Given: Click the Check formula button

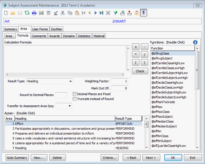Looking at the screenshot, I should (x=140, y=71).
